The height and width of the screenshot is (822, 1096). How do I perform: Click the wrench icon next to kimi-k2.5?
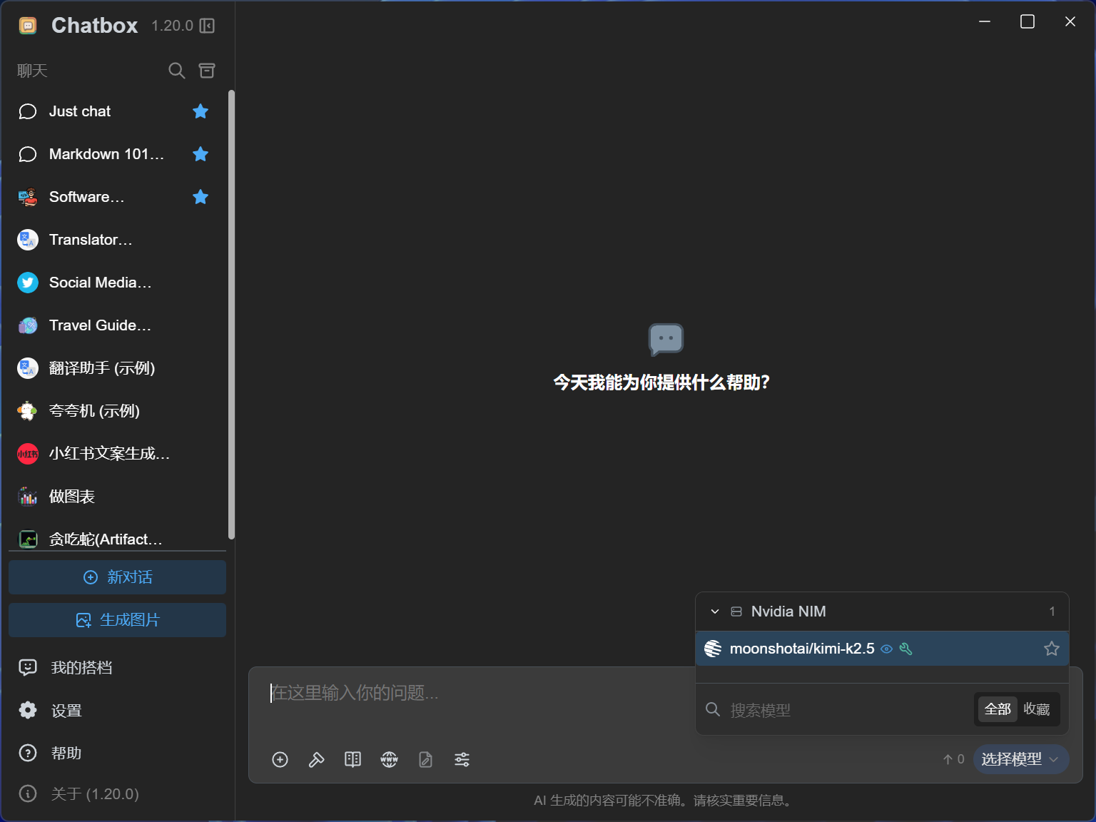[906, 649]
